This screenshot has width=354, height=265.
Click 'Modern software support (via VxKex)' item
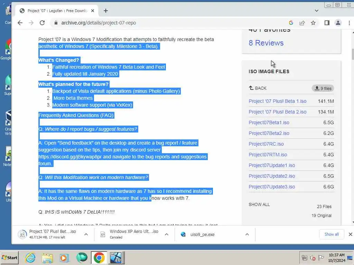coord(92,105)
